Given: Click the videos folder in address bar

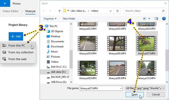Looking at the screenshot, I should click(x=95, y=11).
